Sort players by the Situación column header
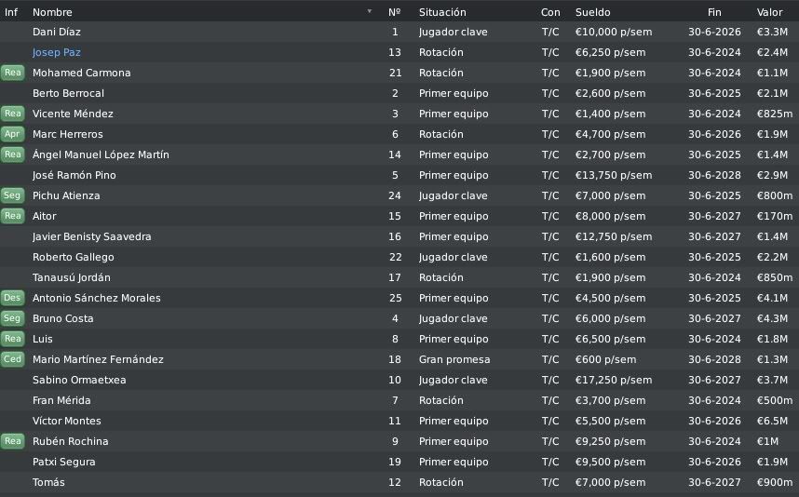The height and width of the screenshot is (497, 799). click(442, 12)
